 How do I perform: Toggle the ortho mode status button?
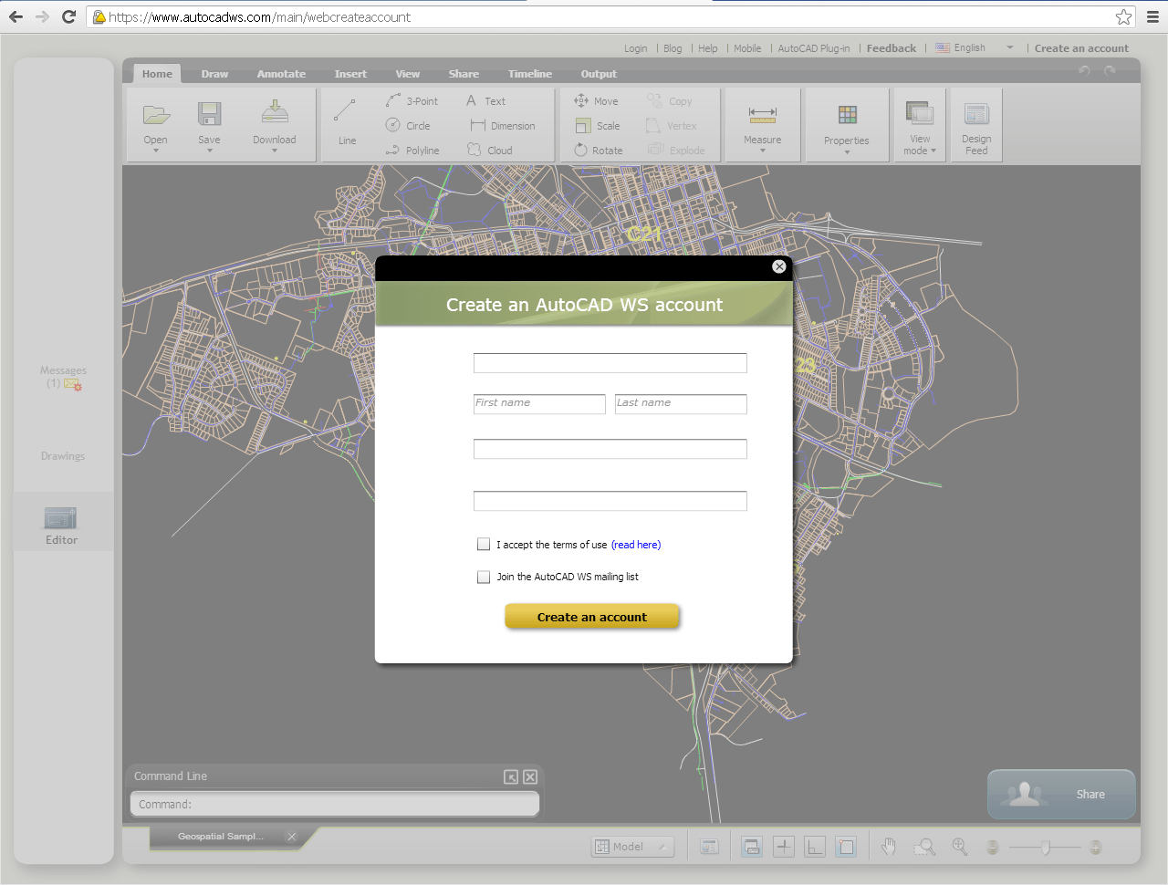coord(815,847)
